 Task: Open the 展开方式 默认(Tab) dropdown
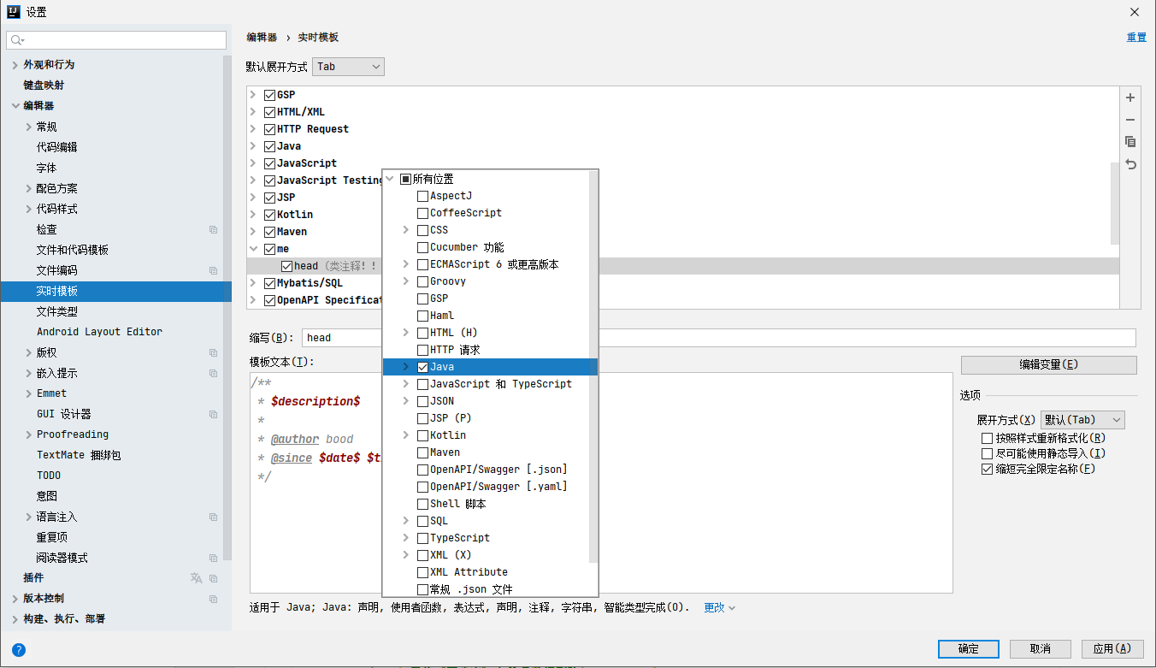[1082, 420]
